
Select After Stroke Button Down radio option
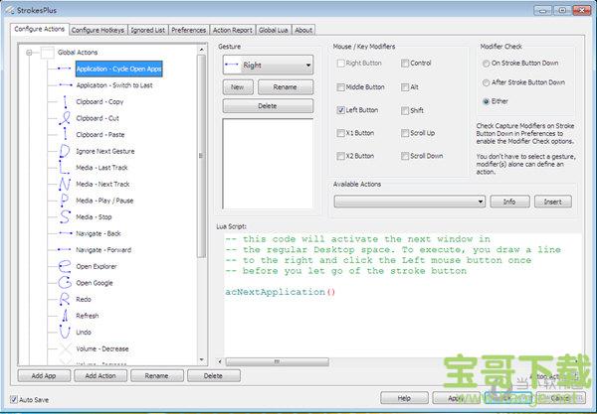486,82
